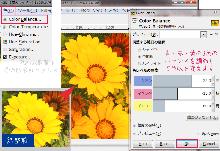Click inside the プリセット preset combo field
This screenshot has height=151, width=220.
pyautogui.click(x=180, y=35)
